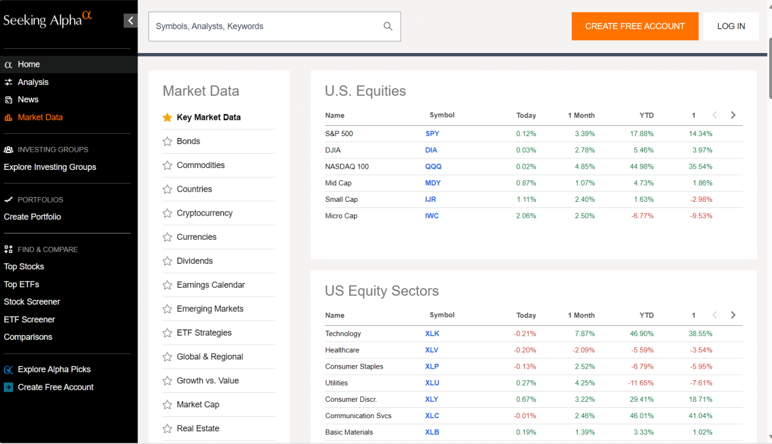Click the Market Data chart icon
Image resolution: width=772 pixels, height=444 pixels.
click(8, 117)
